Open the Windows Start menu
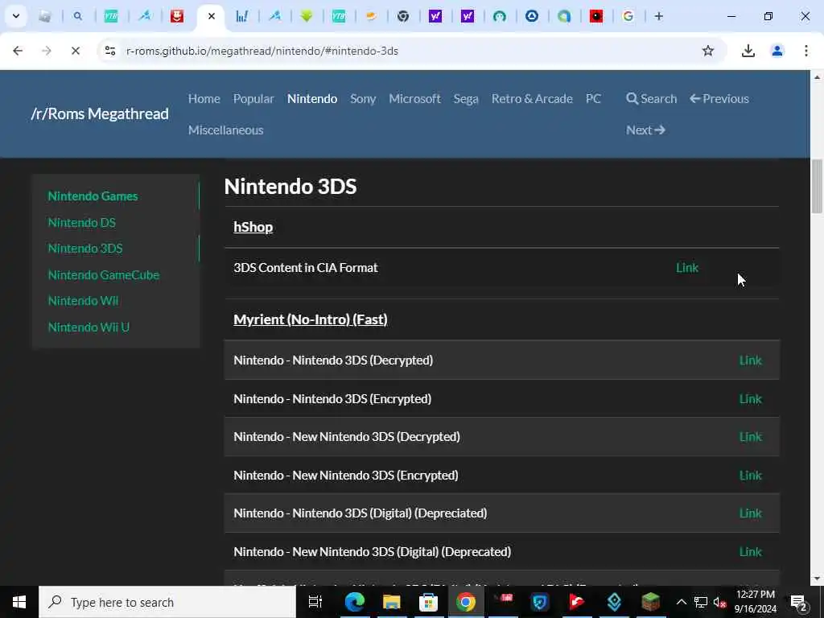824x618 pixels. [x=19, y=602]
